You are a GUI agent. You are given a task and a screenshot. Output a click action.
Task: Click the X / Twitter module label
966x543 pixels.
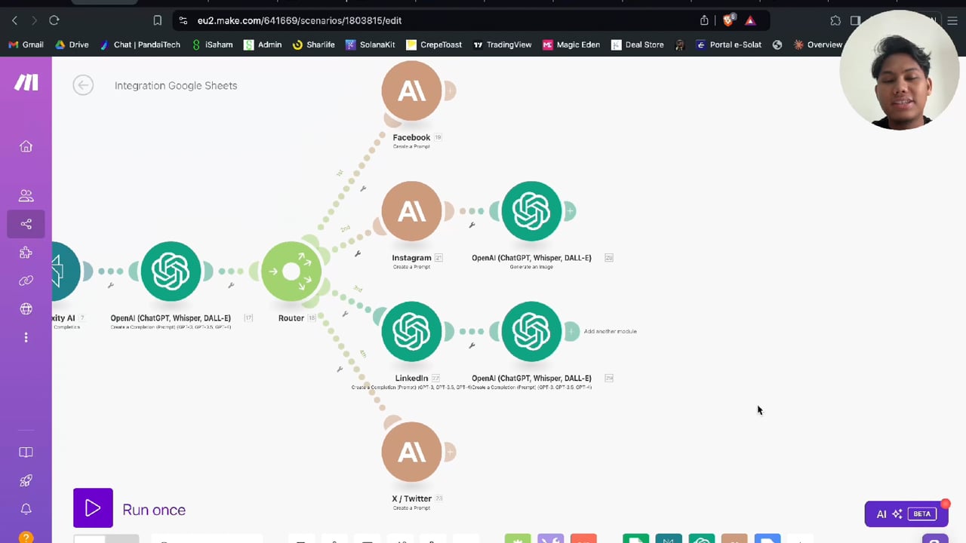411,499
